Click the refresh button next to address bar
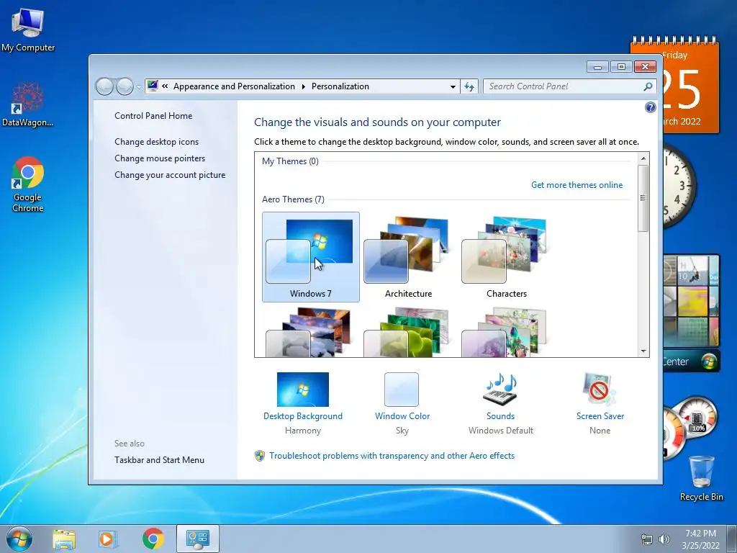 [469, 86]
